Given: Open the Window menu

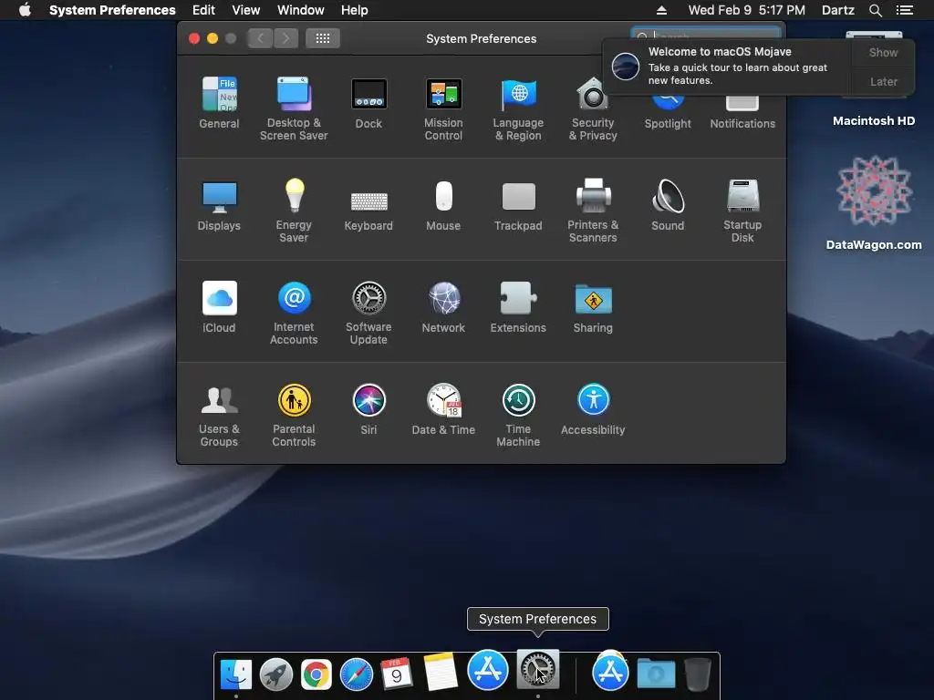Looking at the screenshot, I should click(301, 10).
